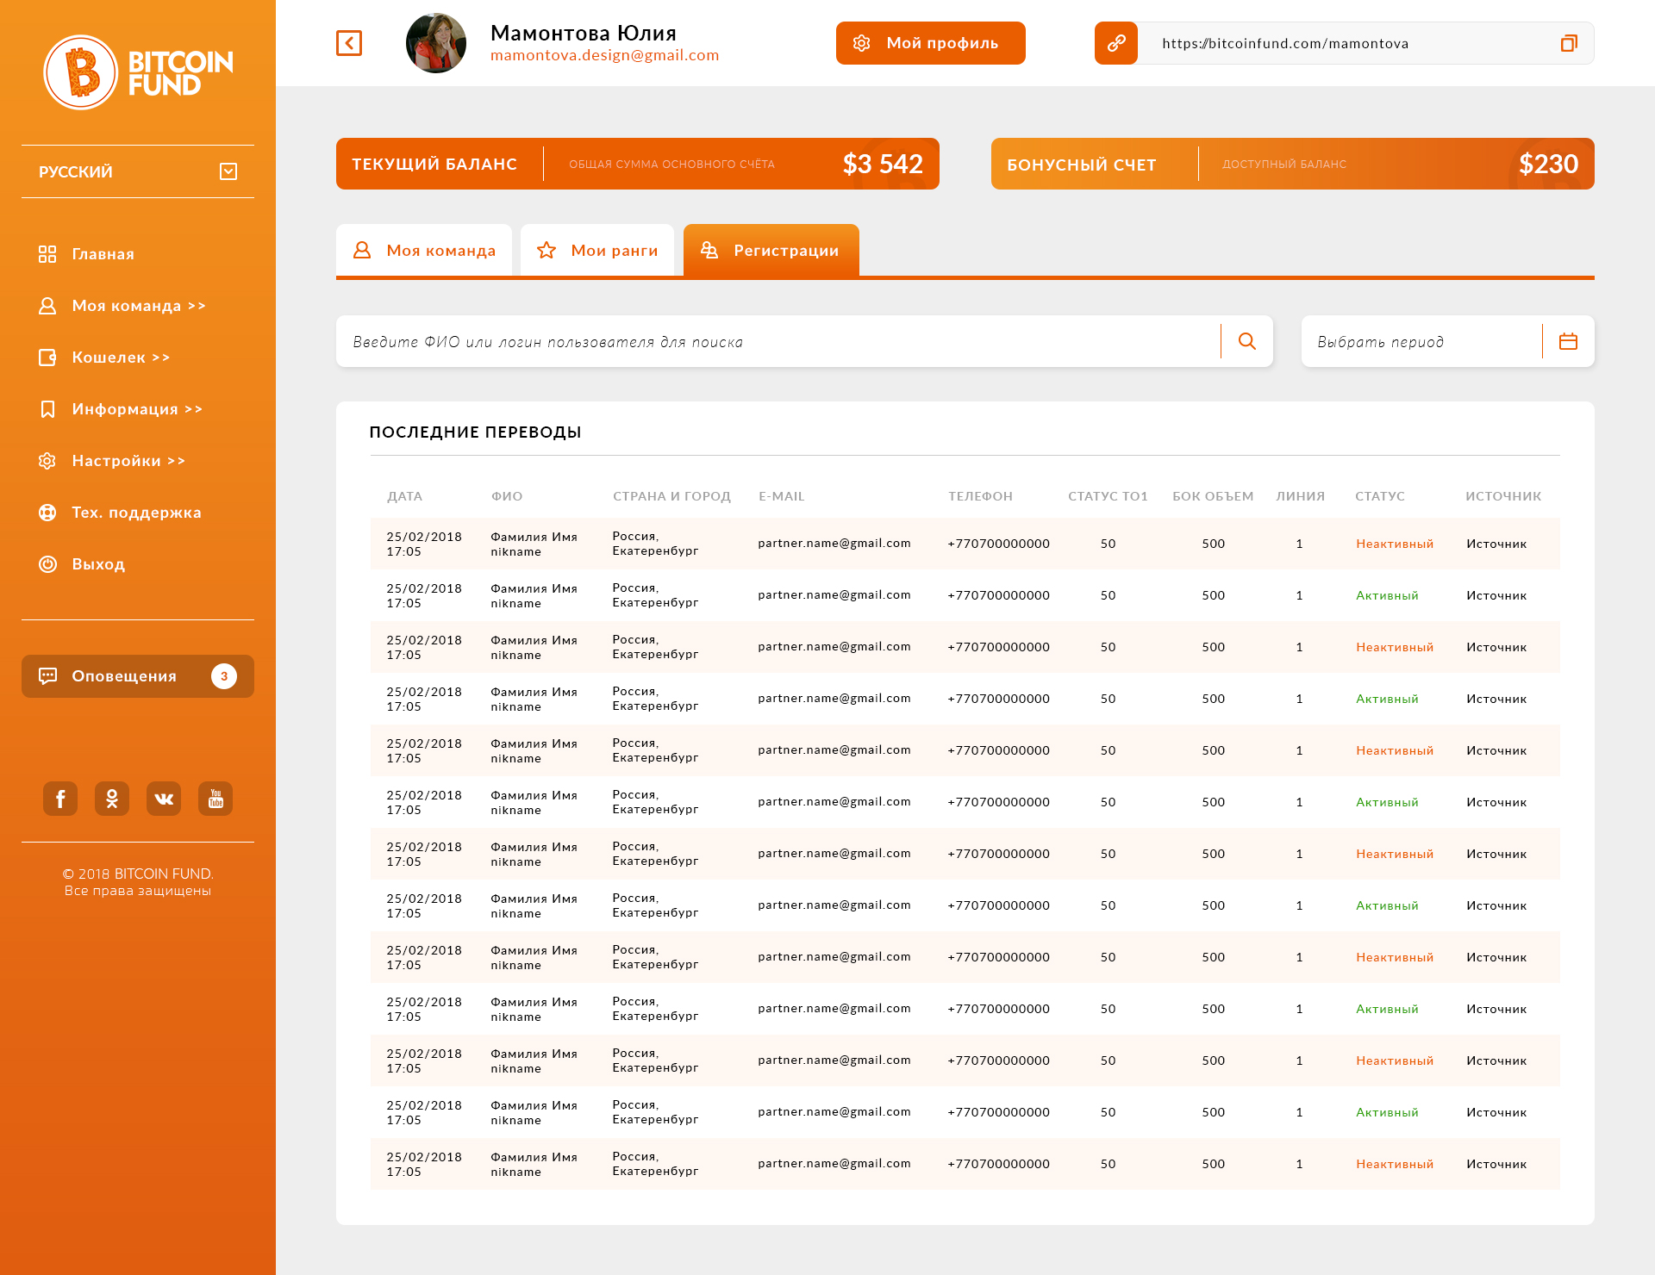This screenshot has width=1655, height=1275.
Task: Open the YouTube social icon
Action: [x=215, y=799]
